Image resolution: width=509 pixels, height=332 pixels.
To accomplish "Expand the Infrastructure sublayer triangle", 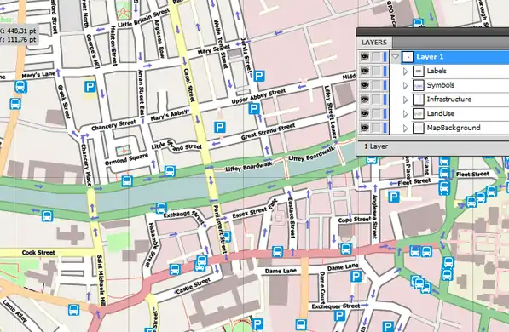I will point(406,100).
